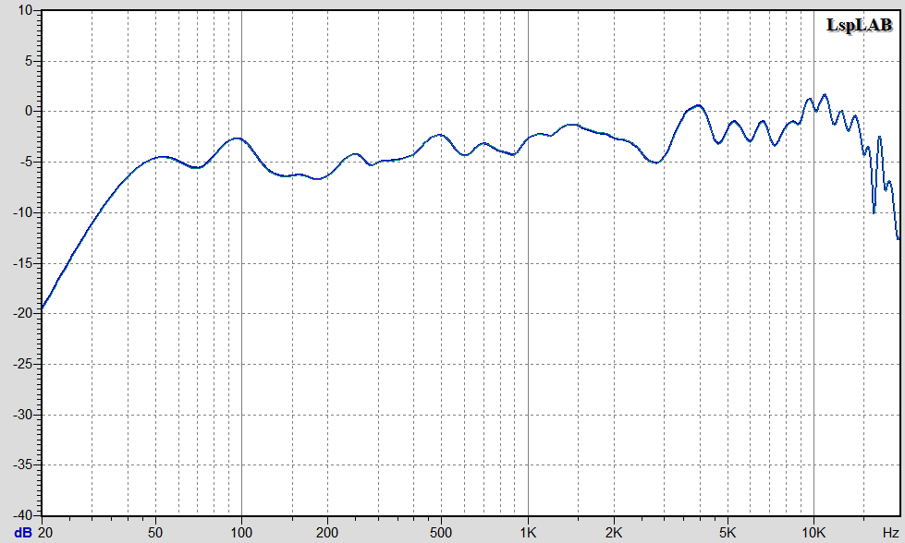Click the -15 dB axis label

[x=23, y=263]
